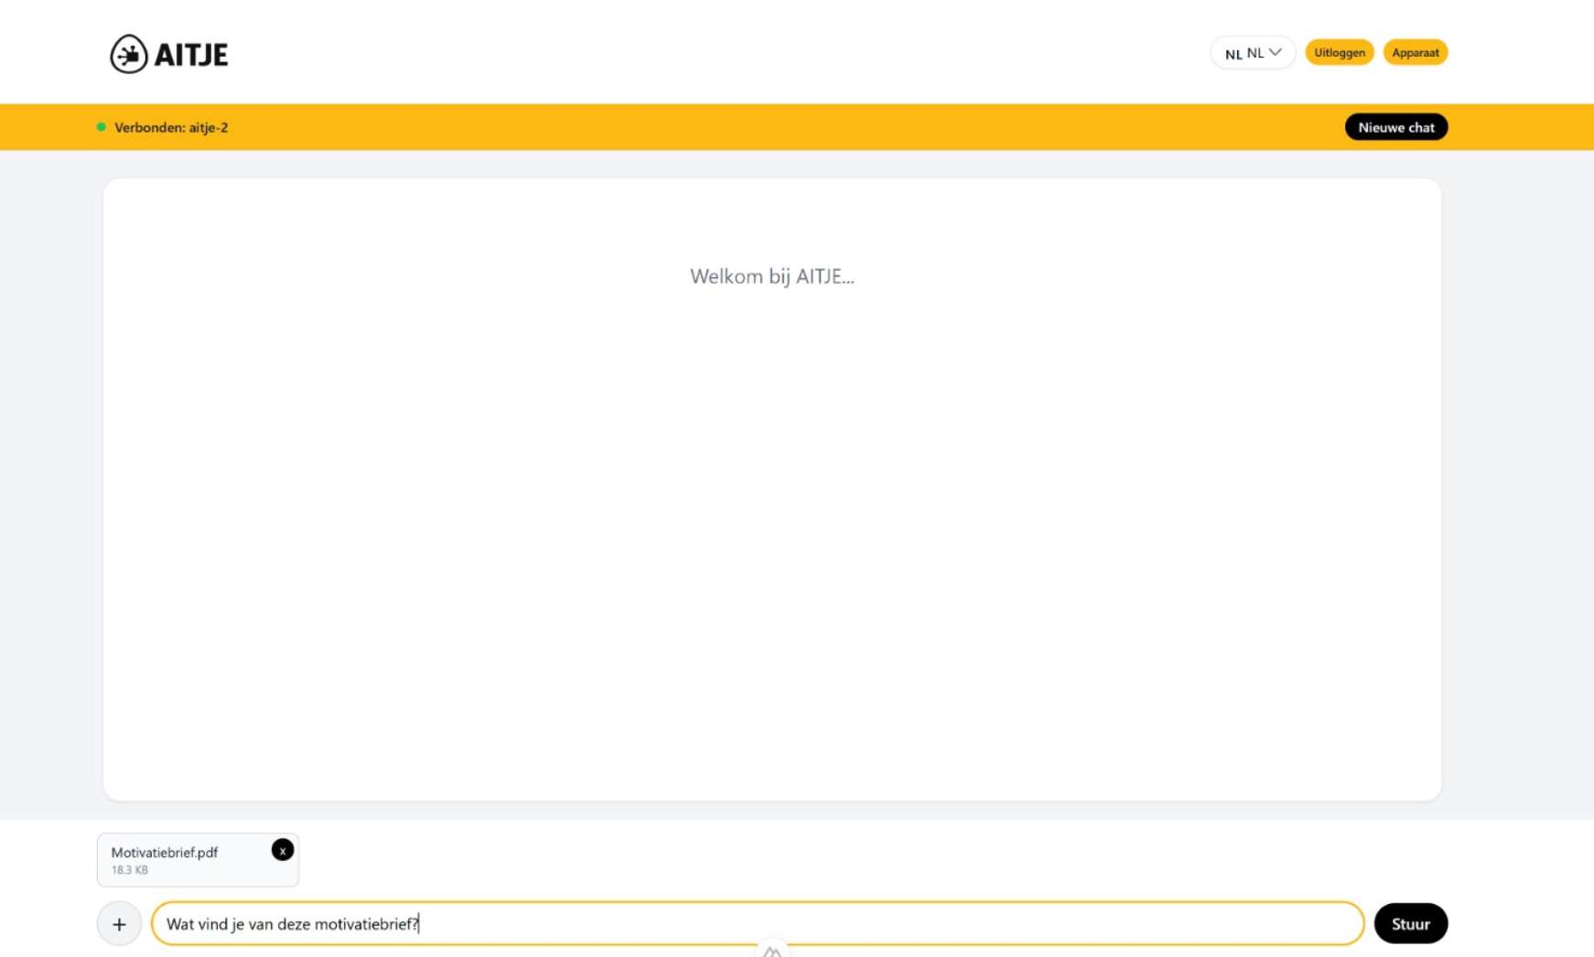
Task: Start a Nieuwe chat
Action: pyautogui.click(x=1395, y=127)
